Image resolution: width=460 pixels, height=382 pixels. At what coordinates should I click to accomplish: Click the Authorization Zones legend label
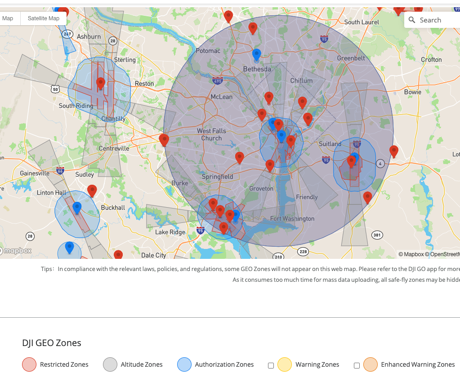(x=224, y=364)
